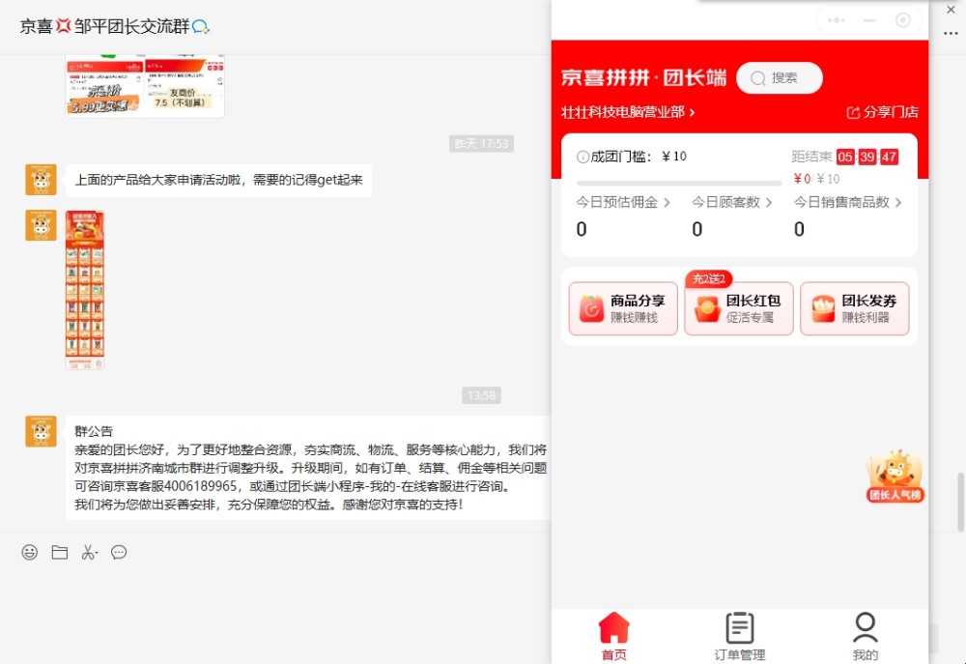The image size is (966, 664).
Task: Open the 团长红包 card
Action: [739, 309]
